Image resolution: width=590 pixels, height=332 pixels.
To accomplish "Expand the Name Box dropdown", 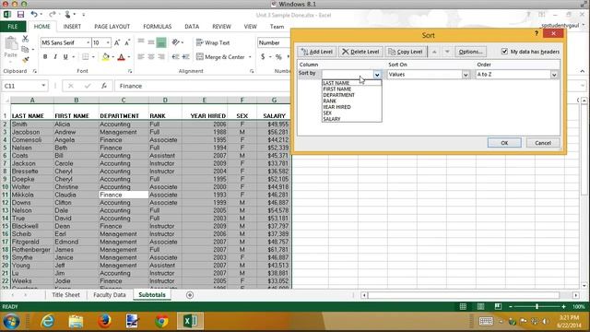I will tap(43, 86).
